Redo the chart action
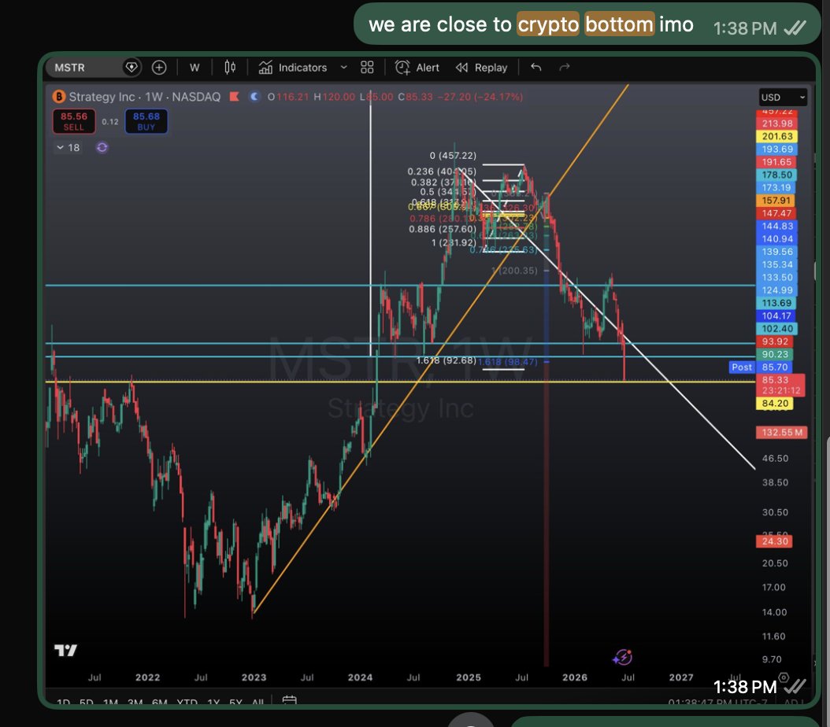Image resolution: width=830 pixels, height=727 pixels. pyautogui.click(x=565, y=67)
